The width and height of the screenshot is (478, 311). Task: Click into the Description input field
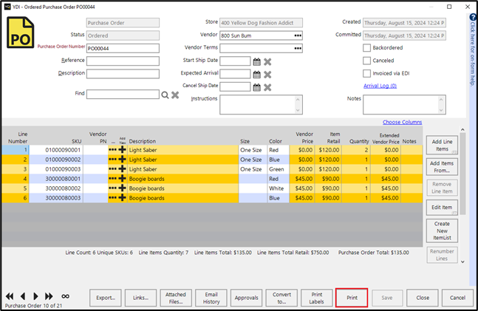(123, 74)
